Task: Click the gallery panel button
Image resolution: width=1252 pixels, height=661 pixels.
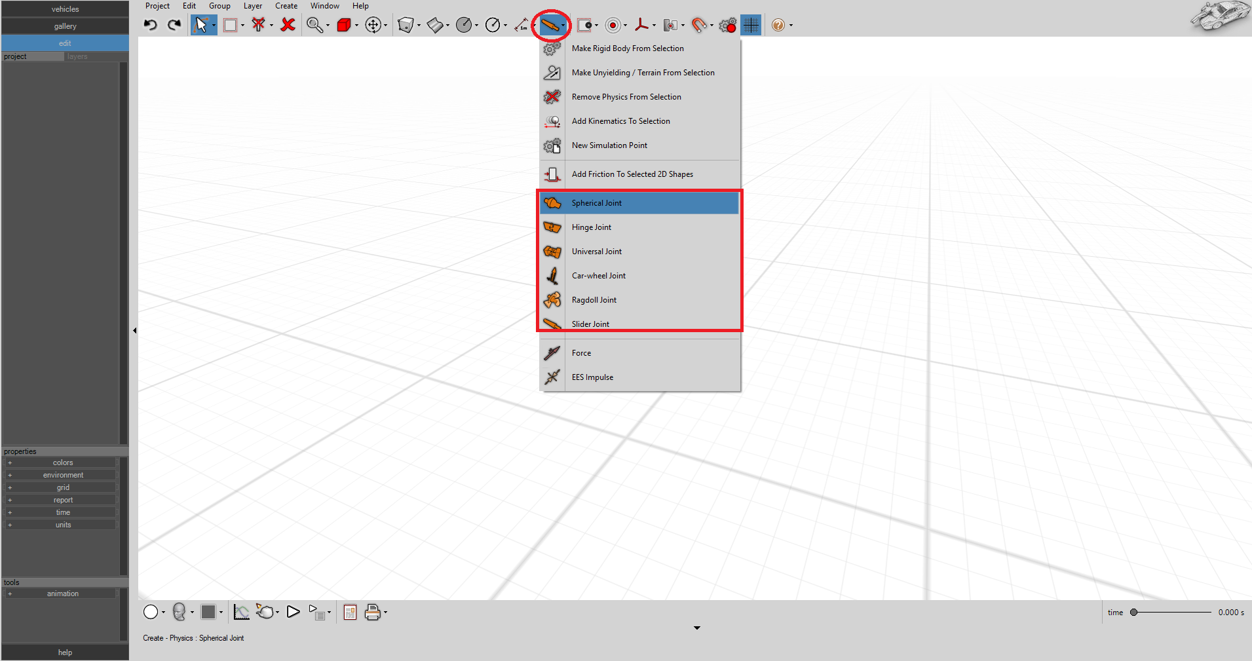Action: pyautogui.click(x=65, y=26)
